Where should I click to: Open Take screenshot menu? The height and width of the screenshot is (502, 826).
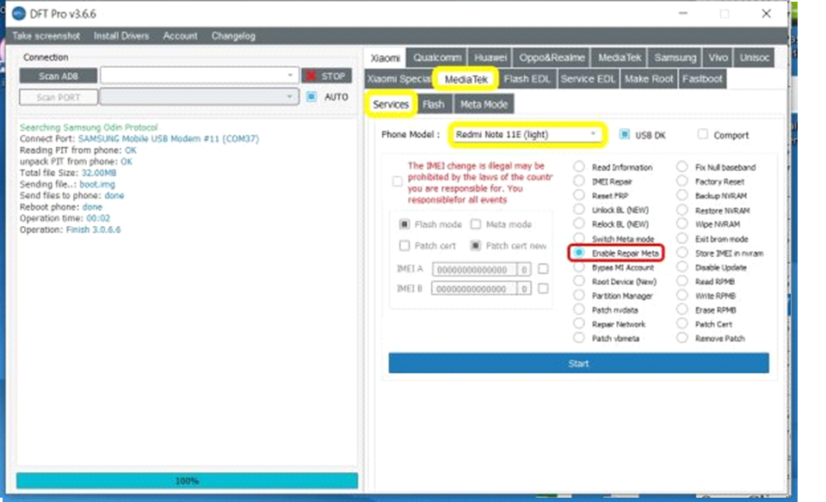(46, 36)
